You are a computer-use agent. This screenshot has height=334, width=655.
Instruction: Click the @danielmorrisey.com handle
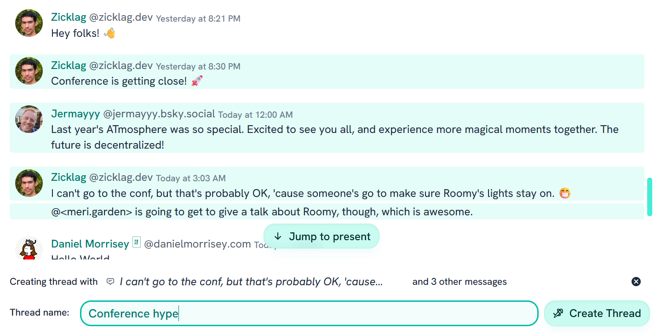pyautogui.click(x=197, y=244)
